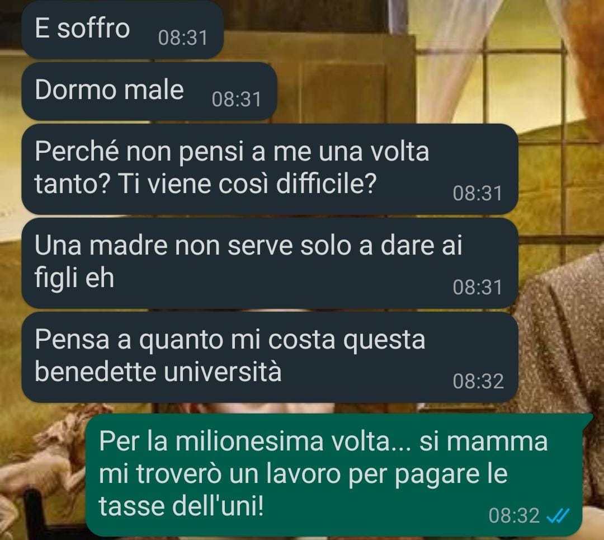Click the 08:31 timestamp on 'E soffro'
Viewport: 604px width, 540px height.
click(x=182, y=38)
